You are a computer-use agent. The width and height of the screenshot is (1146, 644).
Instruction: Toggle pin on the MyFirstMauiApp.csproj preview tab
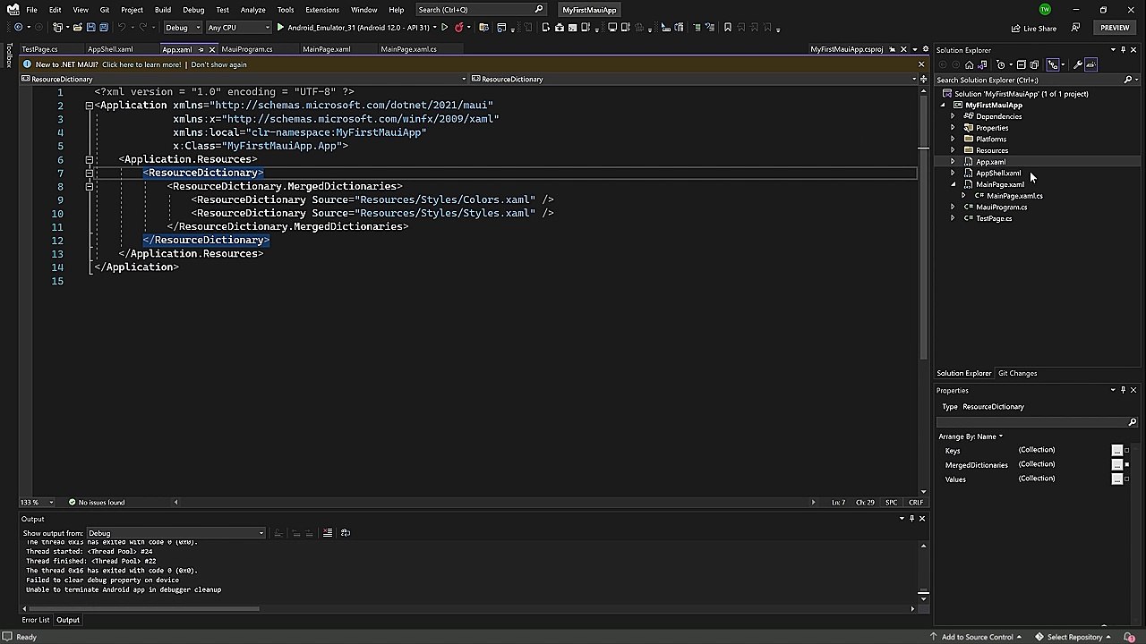coord(891,49)
